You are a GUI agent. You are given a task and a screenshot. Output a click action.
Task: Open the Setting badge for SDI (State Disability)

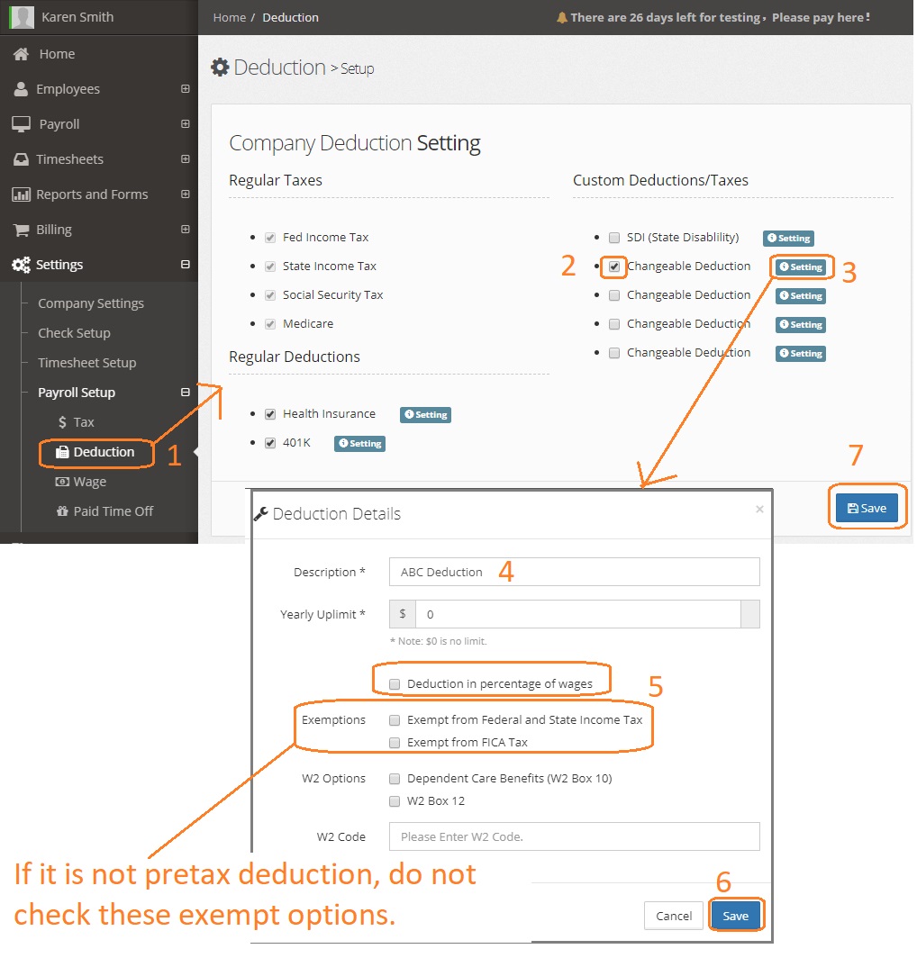[x=789, y=238]
